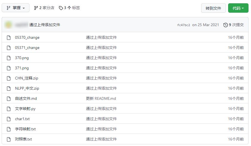This screenshot has height=146, width=251.
Task: Click the history clock icon by 次提交
Action: pos(226,25)
